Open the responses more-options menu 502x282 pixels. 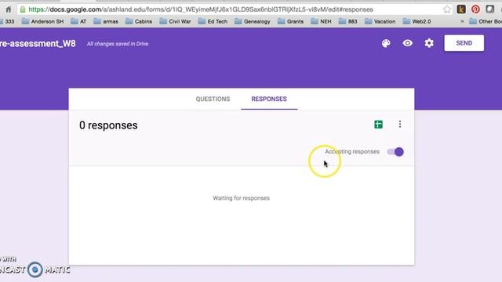click(x=400, y=124)
